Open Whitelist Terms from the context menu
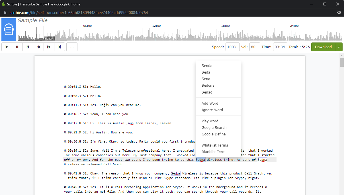 (218, 145)
